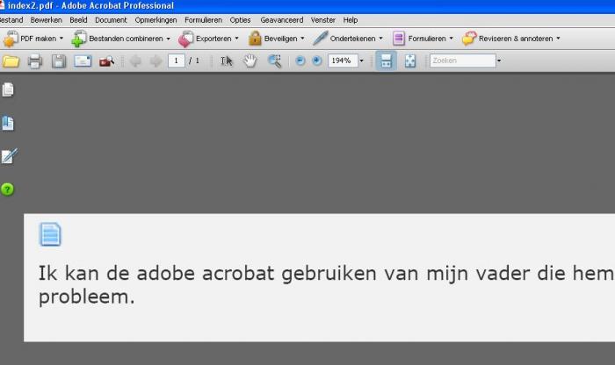615x365 pixels.
Task: Expand the Reviseren & annoteren dropdown arrow
Action: click(558, 39)
